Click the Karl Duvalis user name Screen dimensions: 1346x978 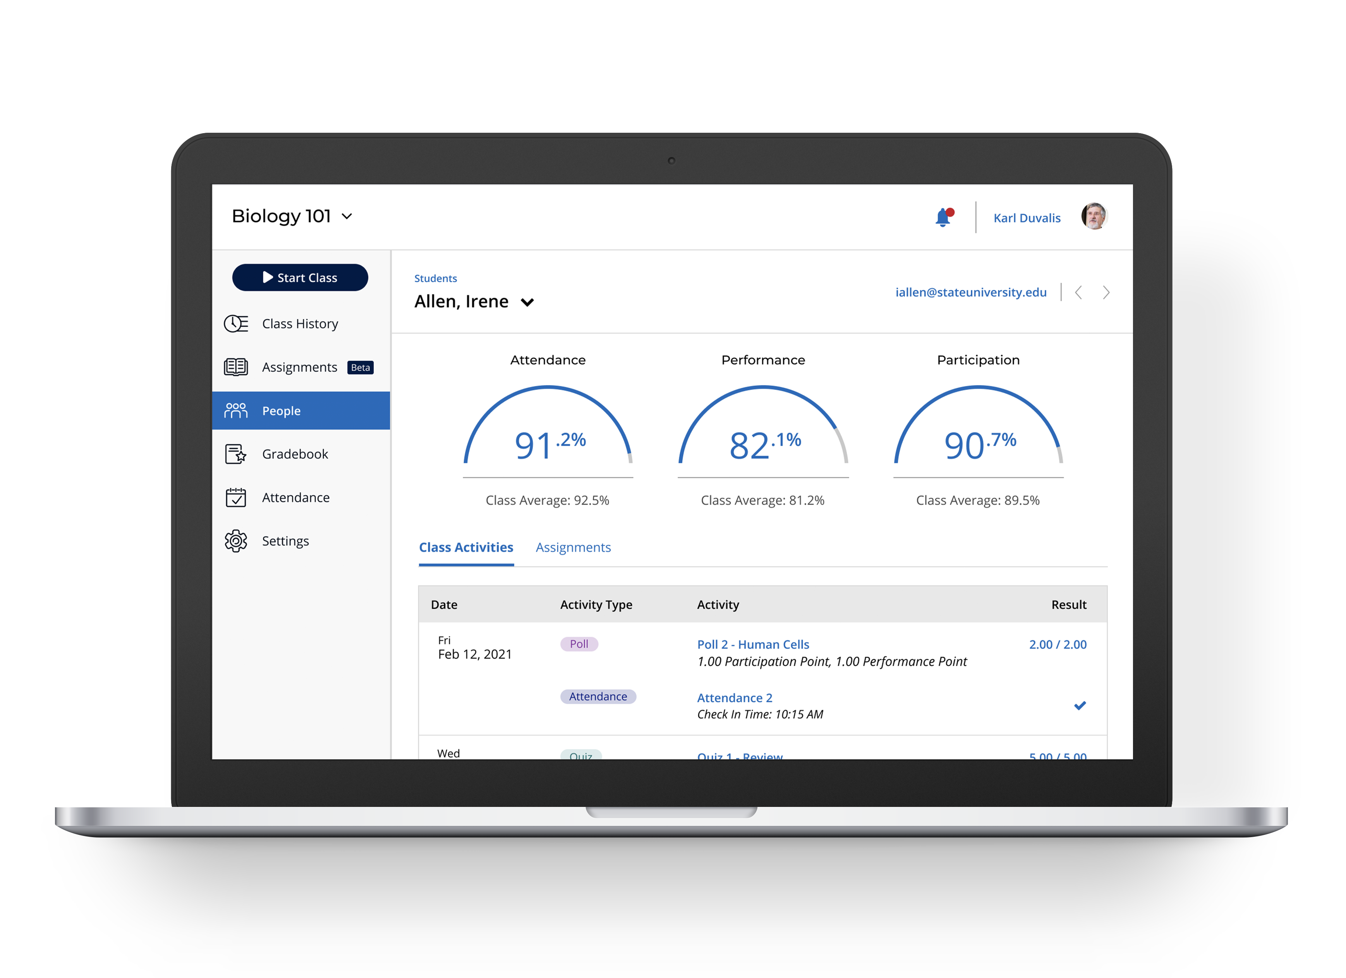point(1027,218)
